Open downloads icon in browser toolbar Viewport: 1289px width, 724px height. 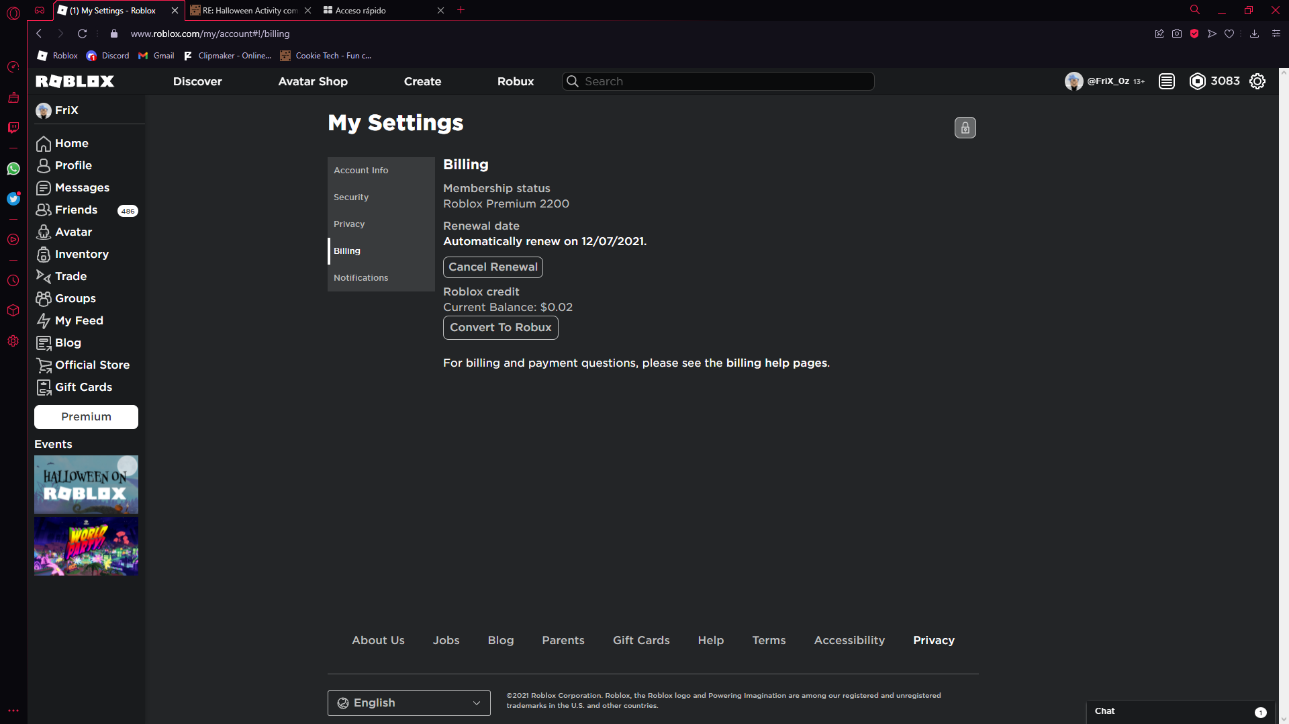pyautogui.click(x=1254, y=34)
